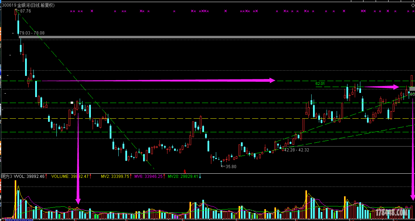Click the red S marker below candles
Screen dimensions: 415x221
[185, 172]
